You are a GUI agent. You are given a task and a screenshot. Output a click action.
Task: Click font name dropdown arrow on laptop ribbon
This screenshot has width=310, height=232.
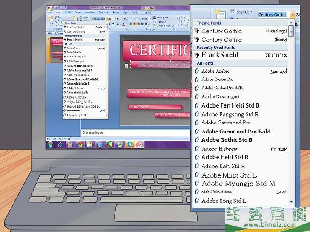[x=108, y=19]
